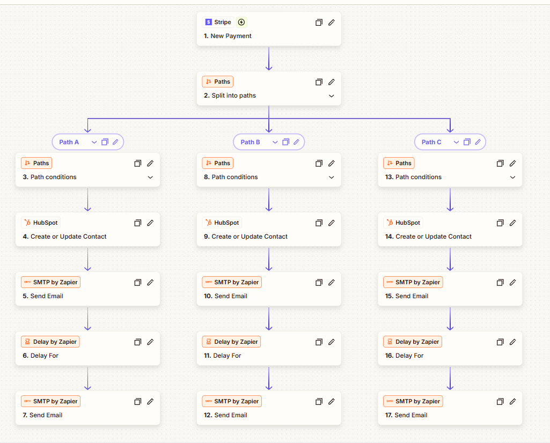Expand Path conditions chevron on step 8
The image size is (550, 443).
click(x=331, y=177)
